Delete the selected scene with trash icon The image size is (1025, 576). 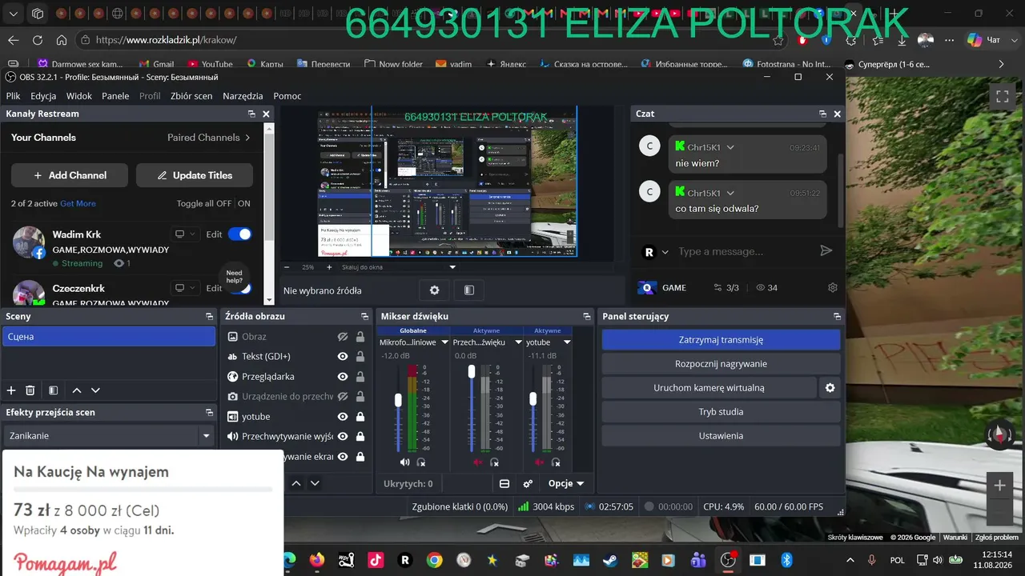coord(30,390)
